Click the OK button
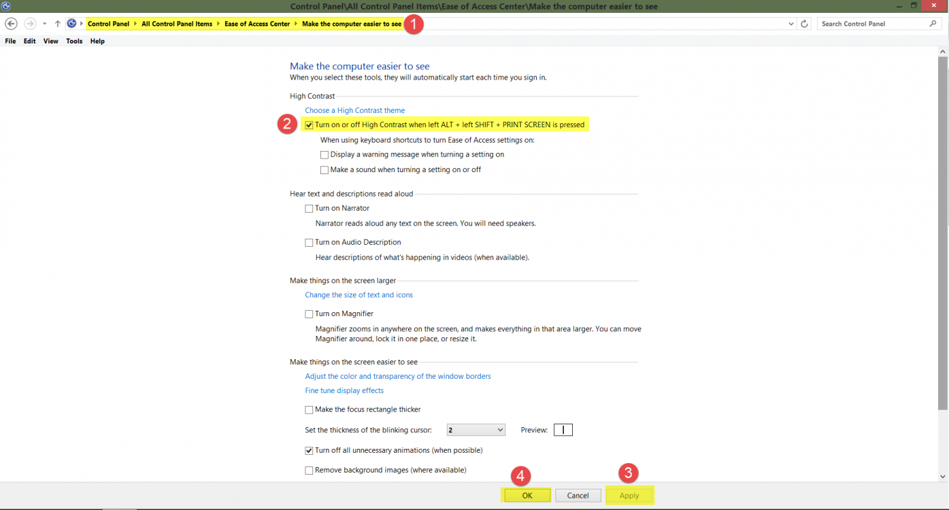This screenshot has height=510, width=949. click(x=527, y=496)
